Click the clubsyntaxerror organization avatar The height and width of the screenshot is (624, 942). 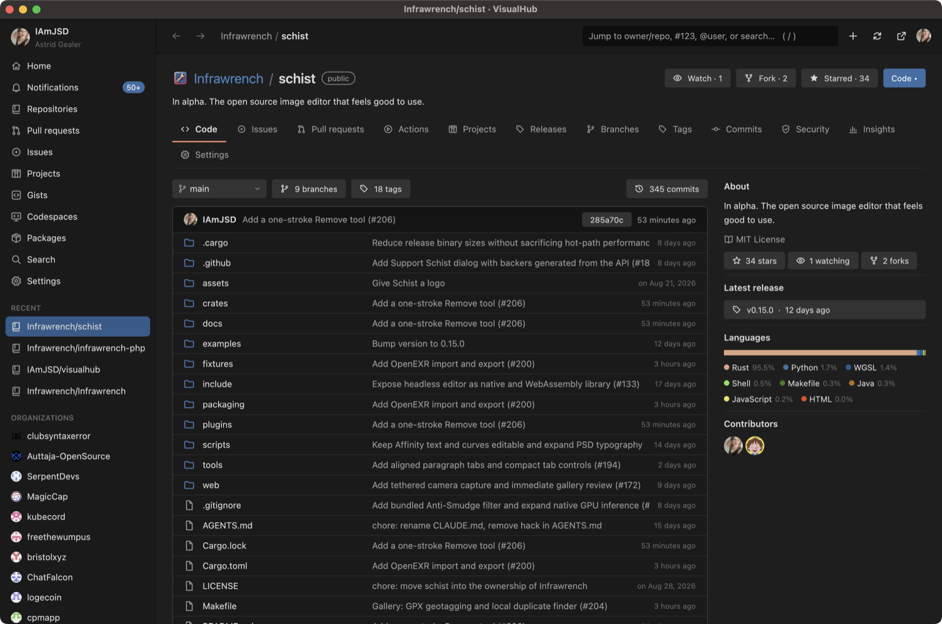pyautogui.click(x=16, y=436)
